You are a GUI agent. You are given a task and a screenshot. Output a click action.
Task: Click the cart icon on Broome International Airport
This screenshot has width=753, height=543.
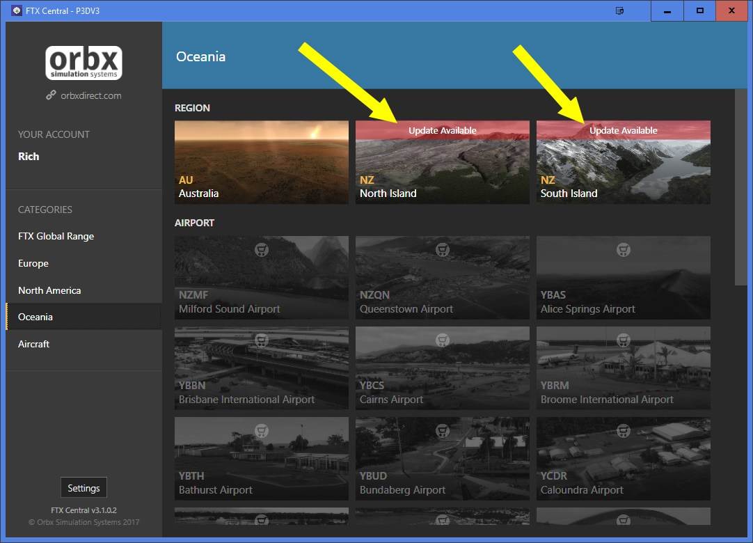tap(624, 340)
